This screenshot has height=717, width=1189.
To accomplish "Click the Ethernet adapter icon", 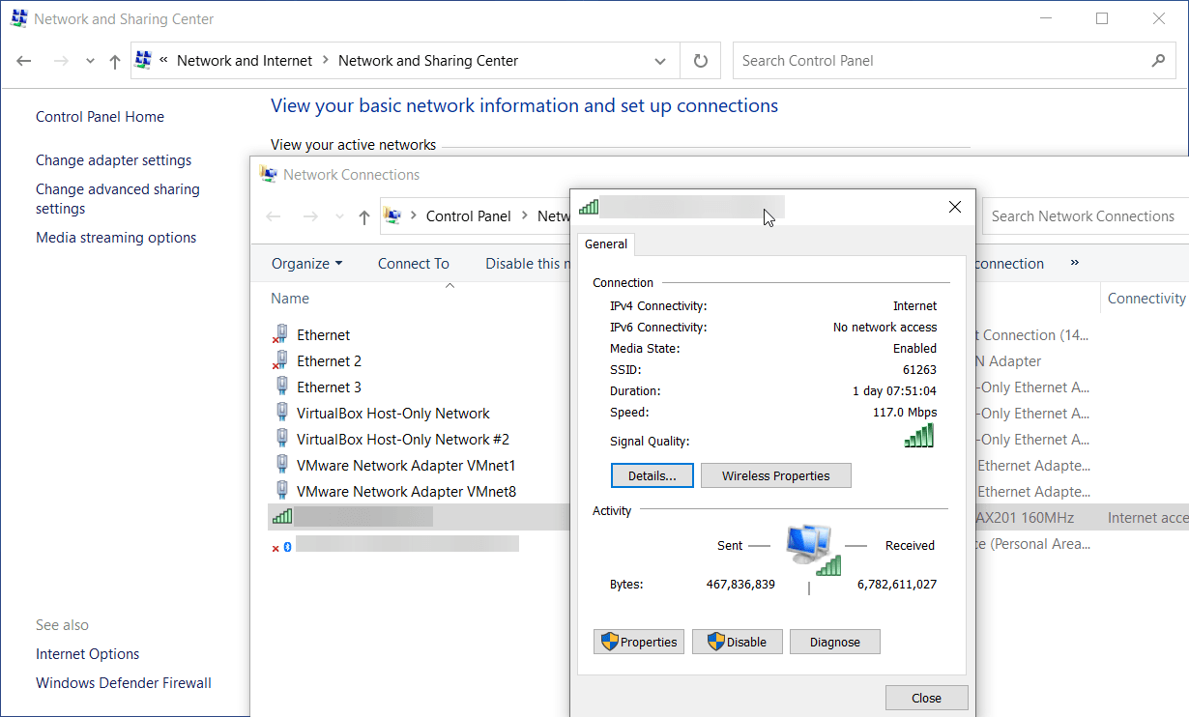I will pyautogui.click(x=280, y=335).
